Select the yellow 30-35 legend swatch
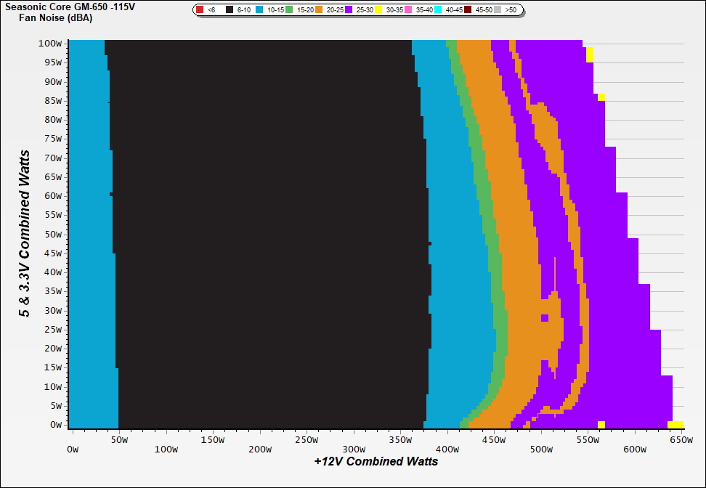This screenshot has height=488, width=706. coord(378,10)
